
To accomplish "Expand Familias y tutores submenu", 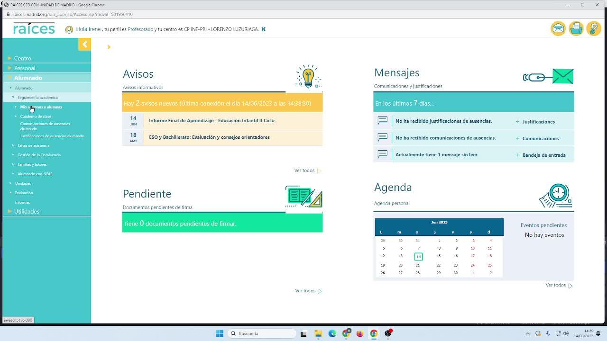I will coord(32,164).
